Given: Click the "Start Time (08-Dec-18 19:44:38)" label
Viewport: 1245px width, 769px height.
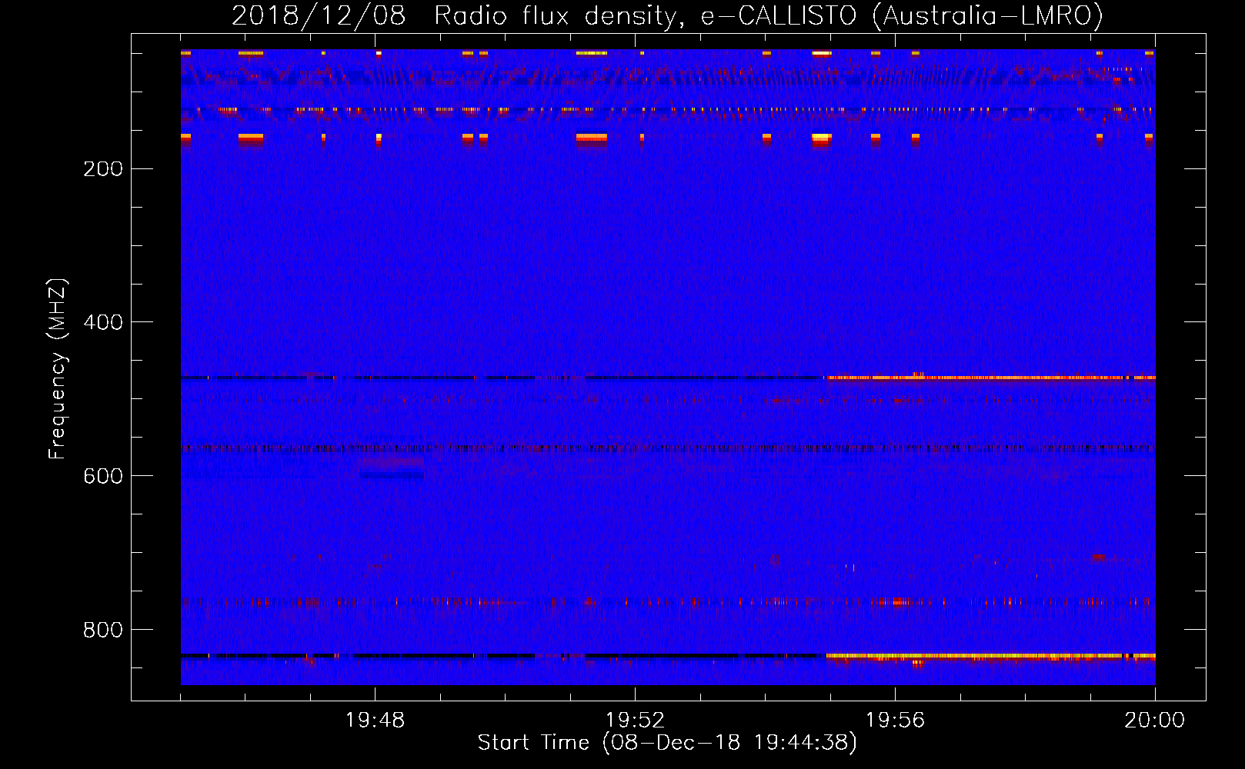Looking at the screenshot, I should click(x=667, y=743).
